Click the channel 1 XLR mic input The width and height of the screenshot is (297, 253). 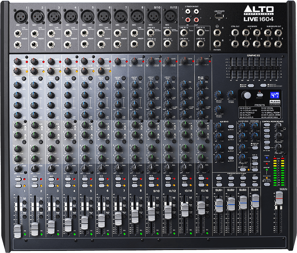point(21,17)
